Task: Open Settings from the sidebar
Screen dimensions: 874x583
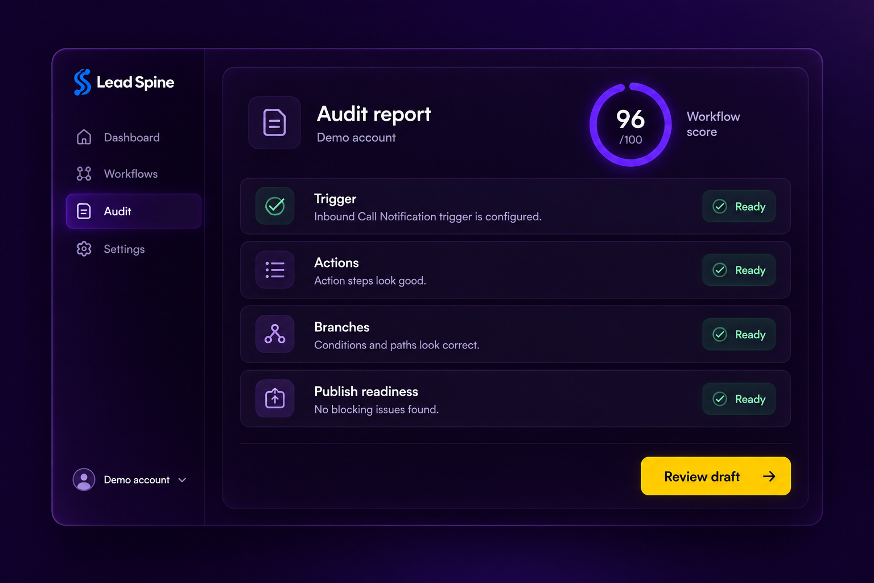Action: click(134, 249)
